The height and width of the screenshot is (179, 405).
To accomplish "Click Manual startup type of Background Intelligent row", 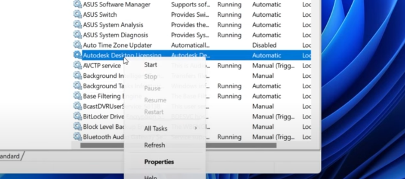I will 263,76.
